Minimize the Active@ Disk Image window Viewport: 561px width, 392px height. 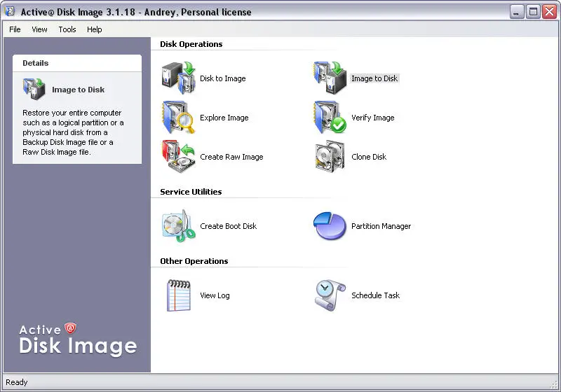point(516,12)
